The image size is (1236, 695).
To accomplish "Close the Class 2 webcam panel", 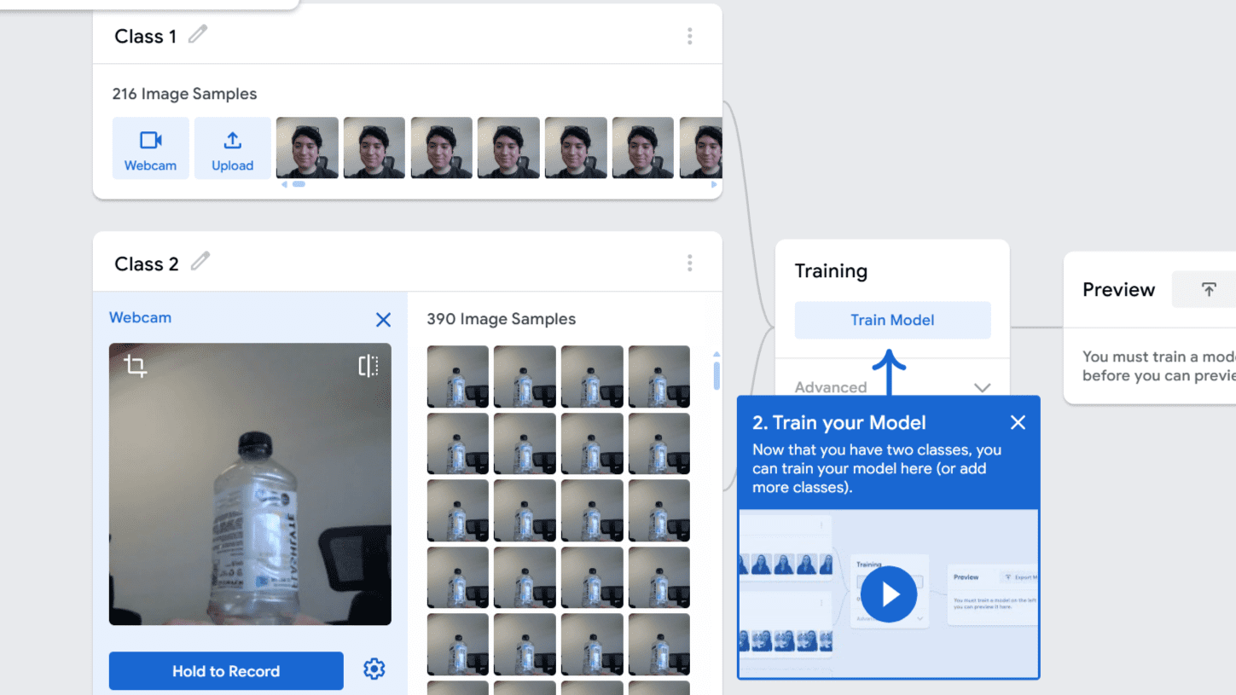I will pyautogui.click(x=383, y=320).
